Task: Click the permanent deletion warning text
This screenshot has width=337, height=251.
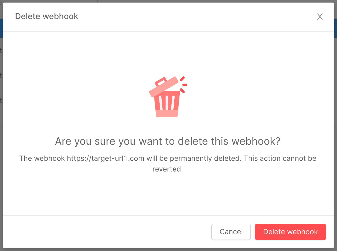Action: 168,163
